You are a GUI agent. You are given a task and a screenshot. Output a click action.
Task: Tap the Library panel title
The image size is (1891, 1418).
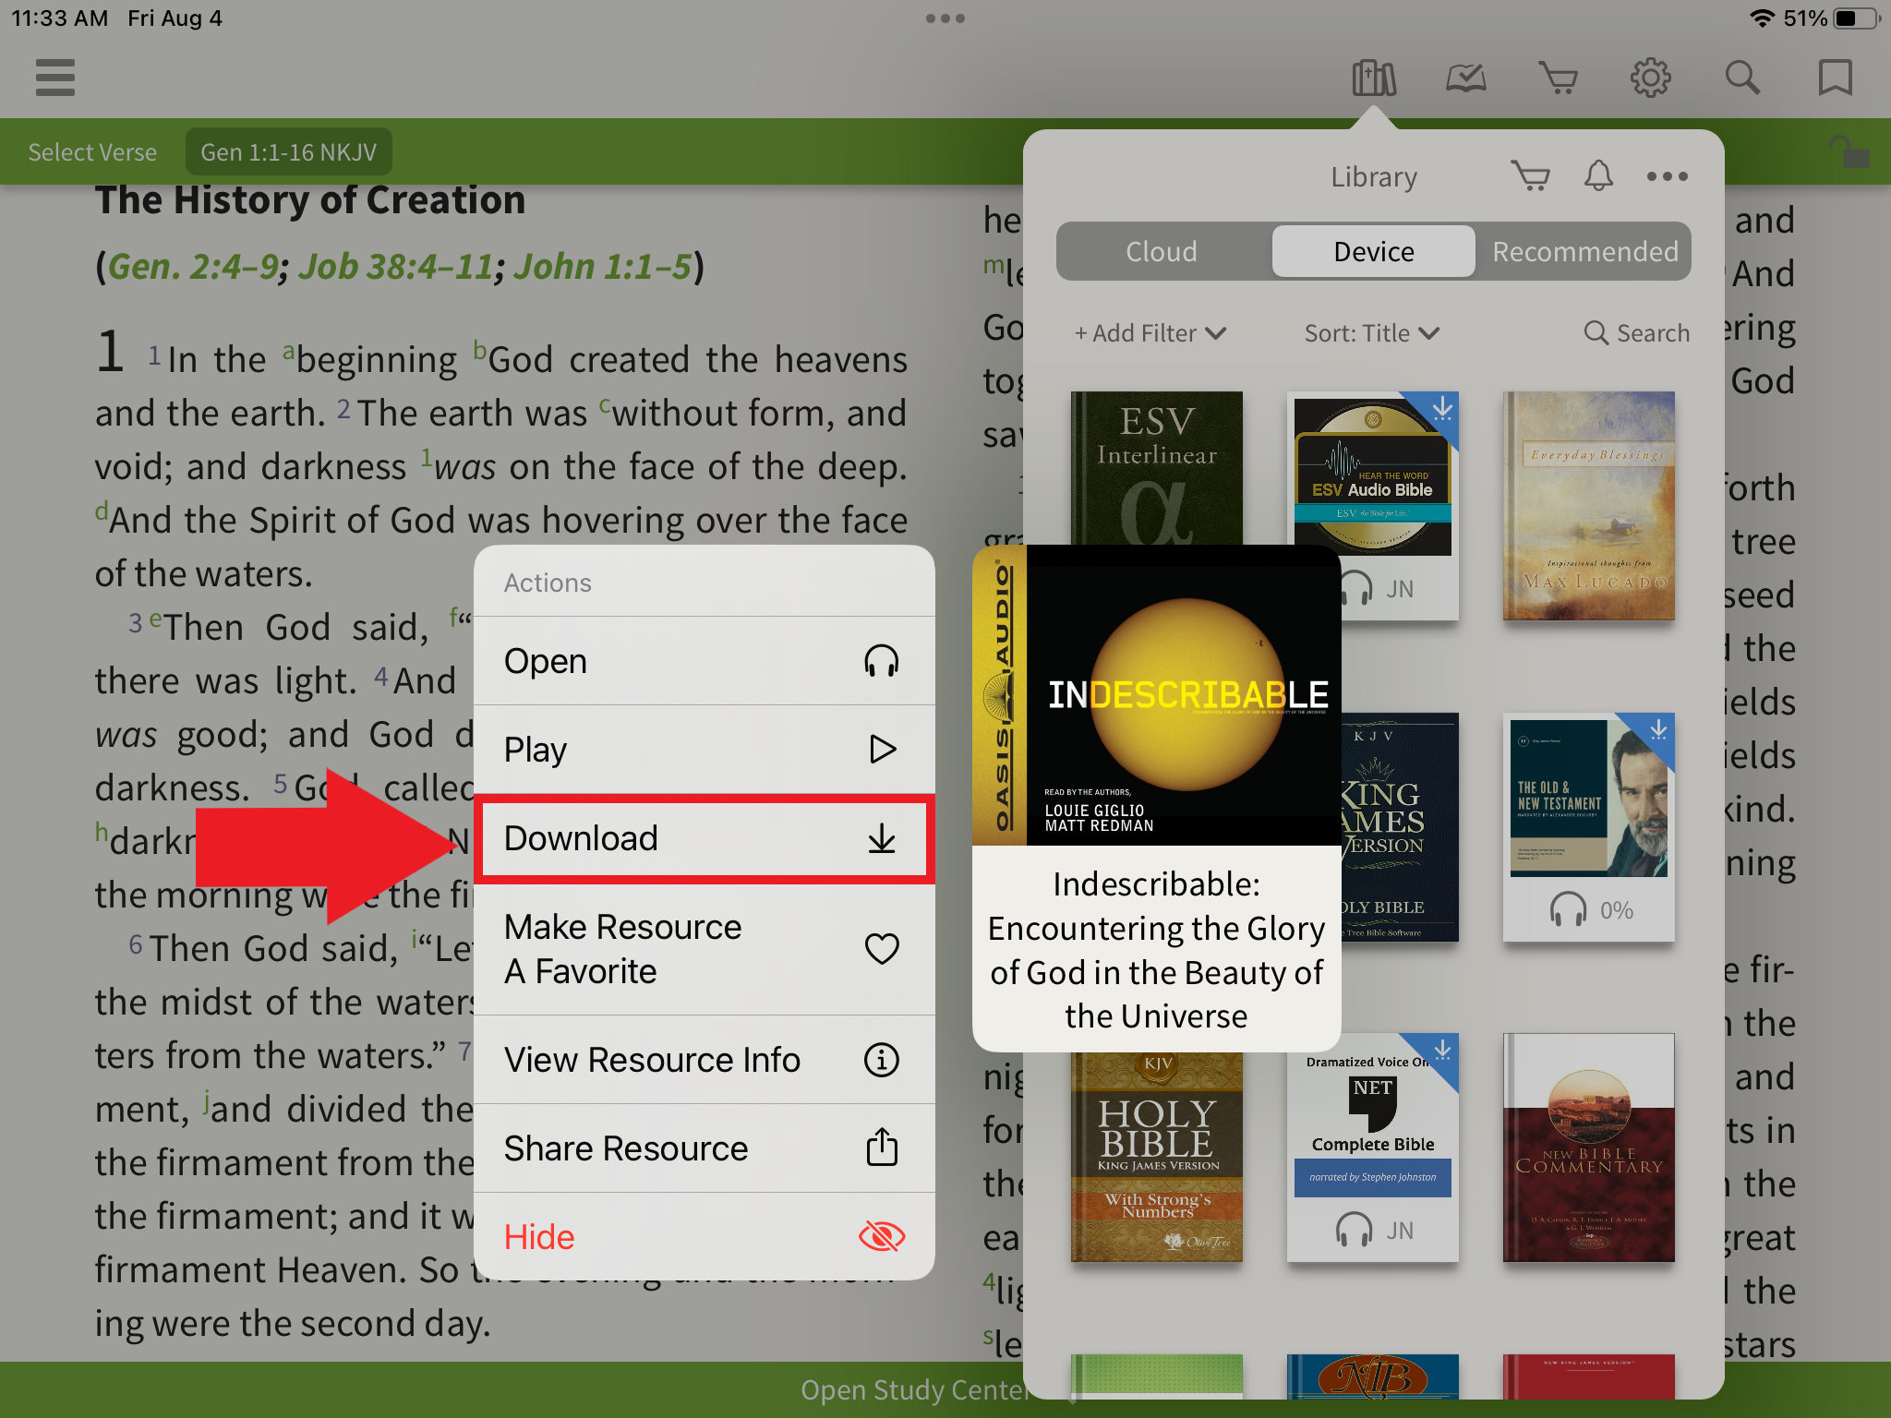tap(1373, 176)
